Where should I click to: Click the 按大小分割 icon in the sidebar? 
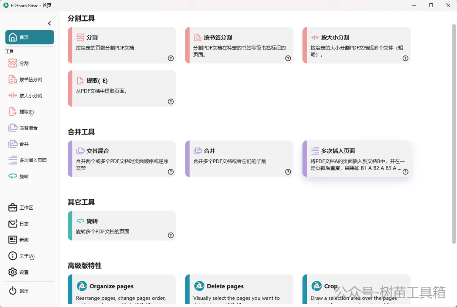pos(13,96)
